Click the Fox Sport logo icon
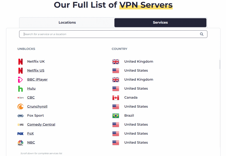The image size is (226, 156). tap(21, 116)
